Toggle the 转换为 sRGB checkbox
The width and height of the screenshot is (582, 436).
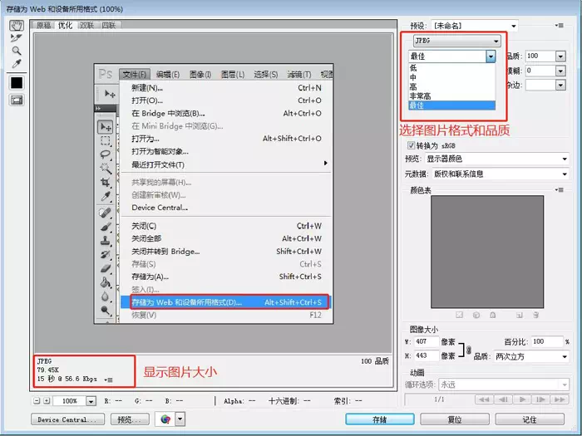point(410,145)
